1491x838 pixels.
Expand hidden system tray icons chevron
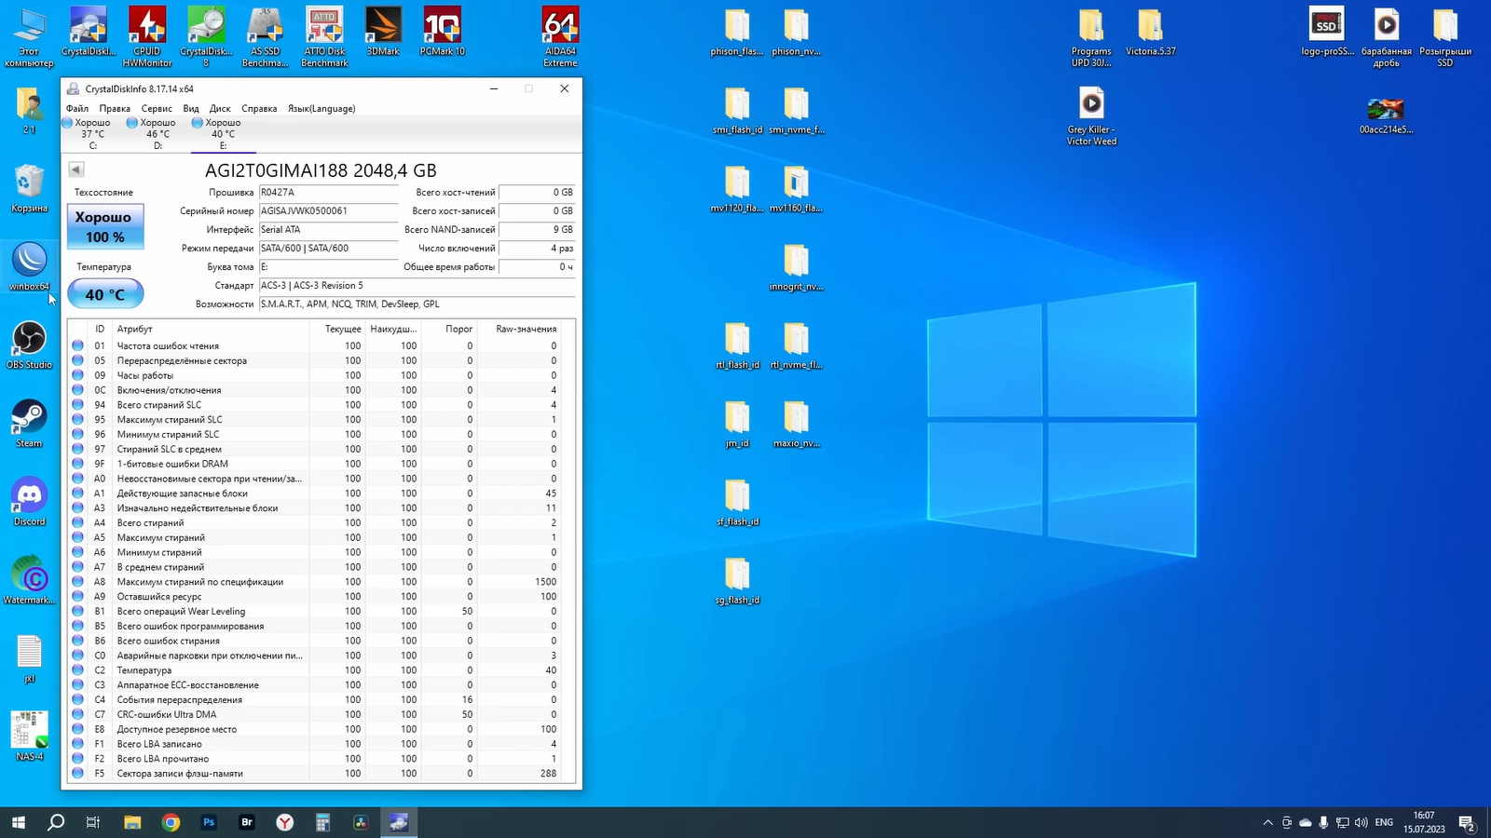click(x=1267, y=822)
